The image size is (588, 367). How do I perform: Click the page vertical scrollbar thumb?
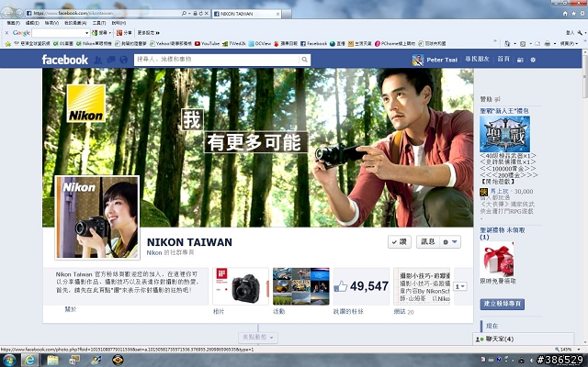coord(584,77)
